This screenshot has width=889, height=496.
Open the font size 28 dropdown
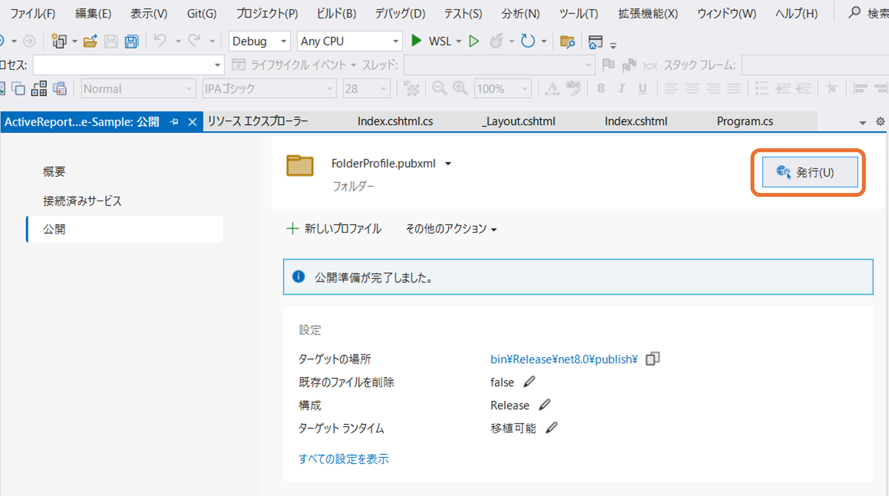coord(367,88)
